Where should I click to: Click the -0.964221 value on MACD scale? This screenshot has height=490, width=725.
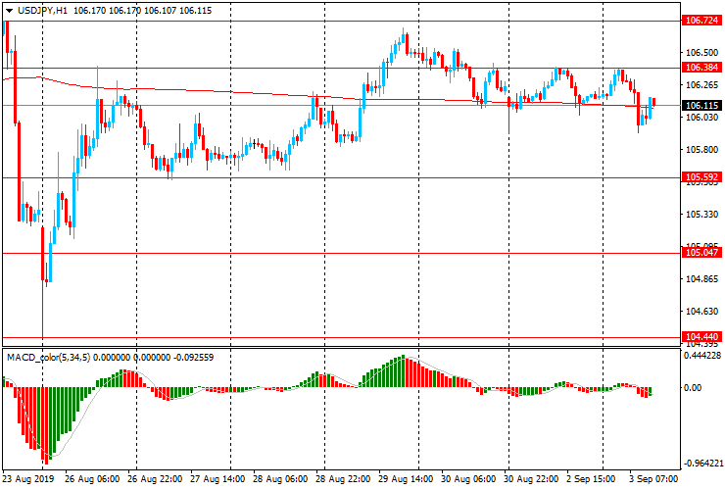click(701, 463)
